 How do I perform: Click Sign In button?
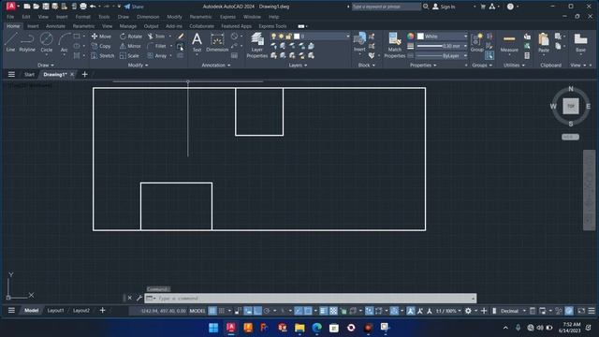click(x=444, y=7)
